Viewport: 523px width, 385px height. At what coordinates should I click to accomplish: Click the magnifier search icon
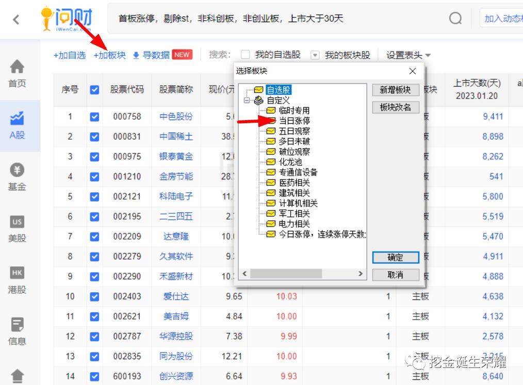click(454, 18)
